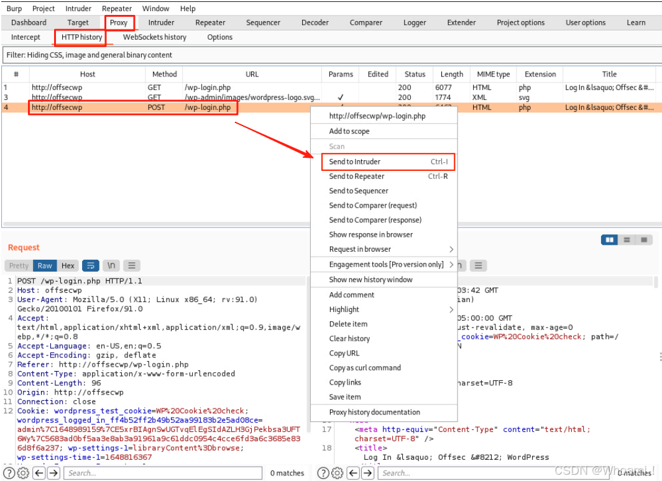662x481 pixels.
Task: Switch to the Comparer tab
Action: click(x=366, y=23)
